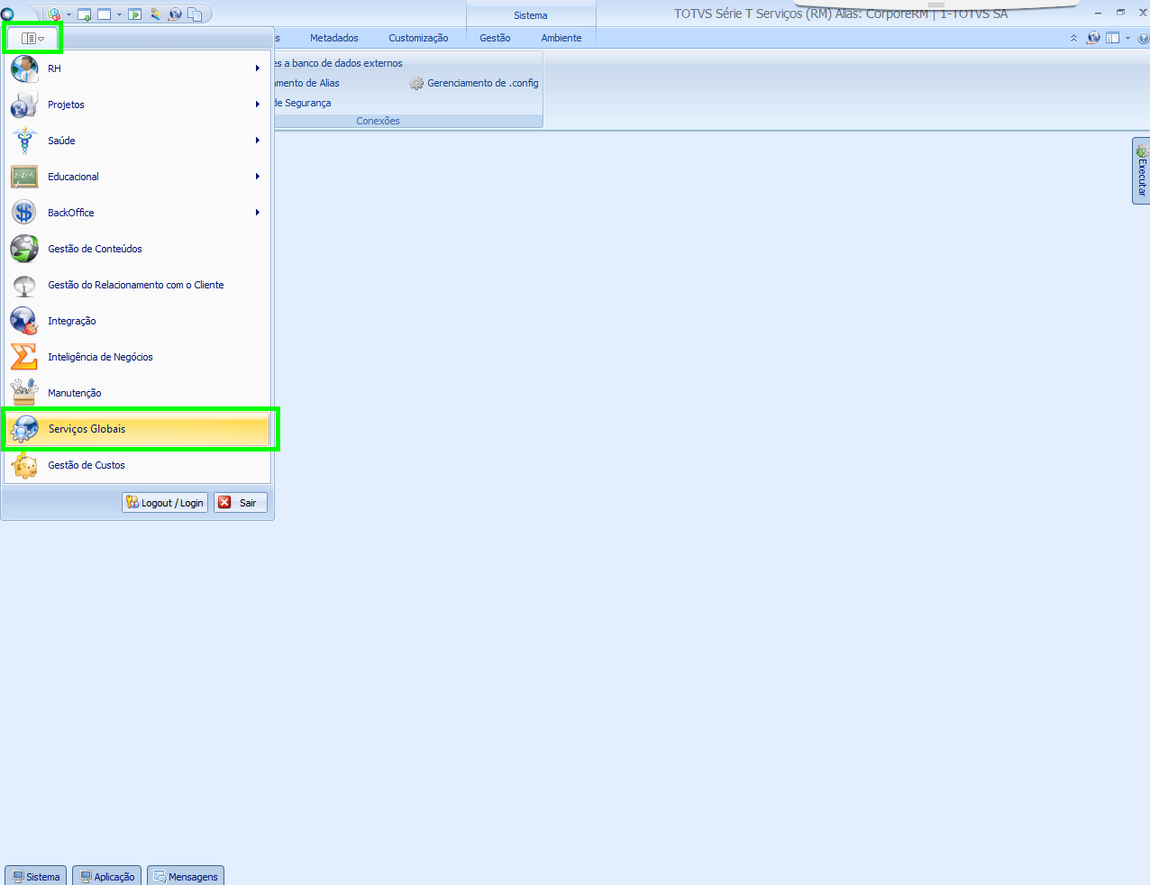Click the color palette toolbar icon
Viewport: 1150px width, 885px height.
click(x=156, y=14)
